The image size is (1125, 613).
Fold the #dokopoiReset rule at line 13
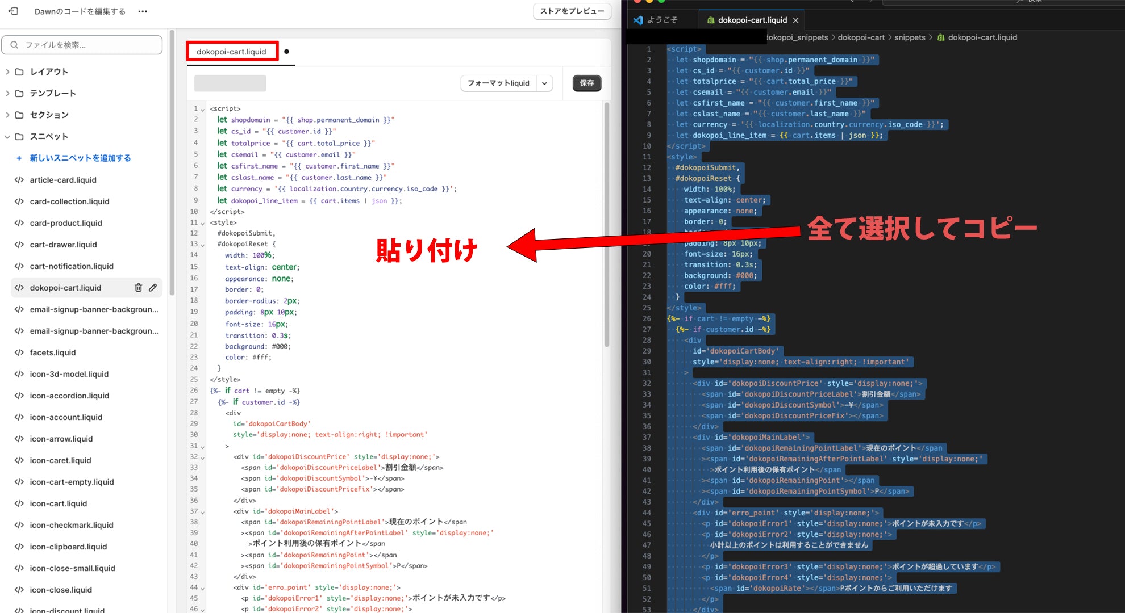click(203, 245)
